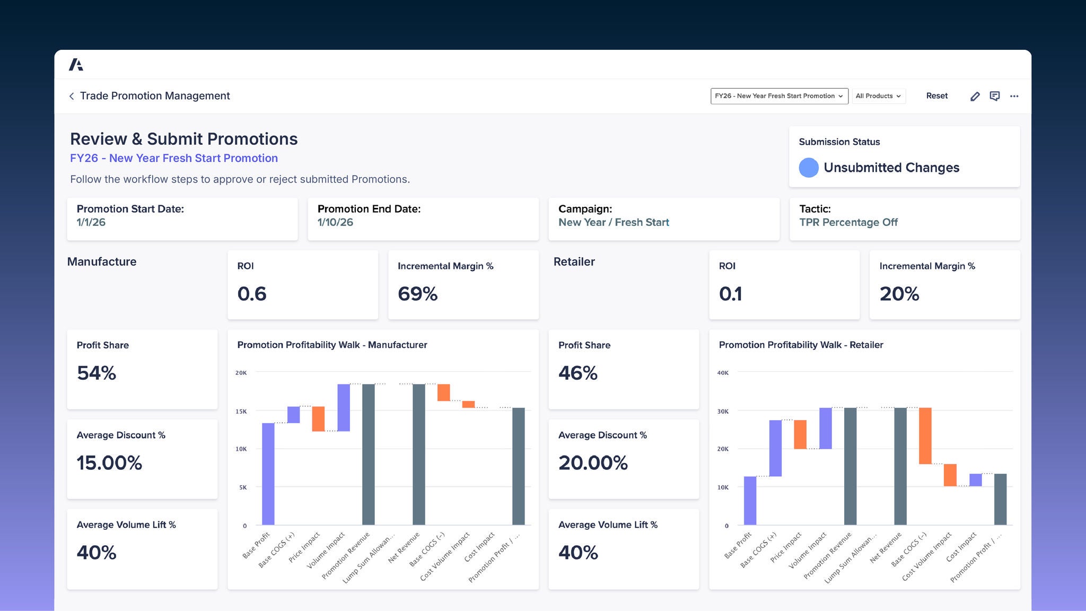Open the FY26 New Year Fresh Start Promotion dropdown
1086x611 pixels.
click(x=778, y=96)
